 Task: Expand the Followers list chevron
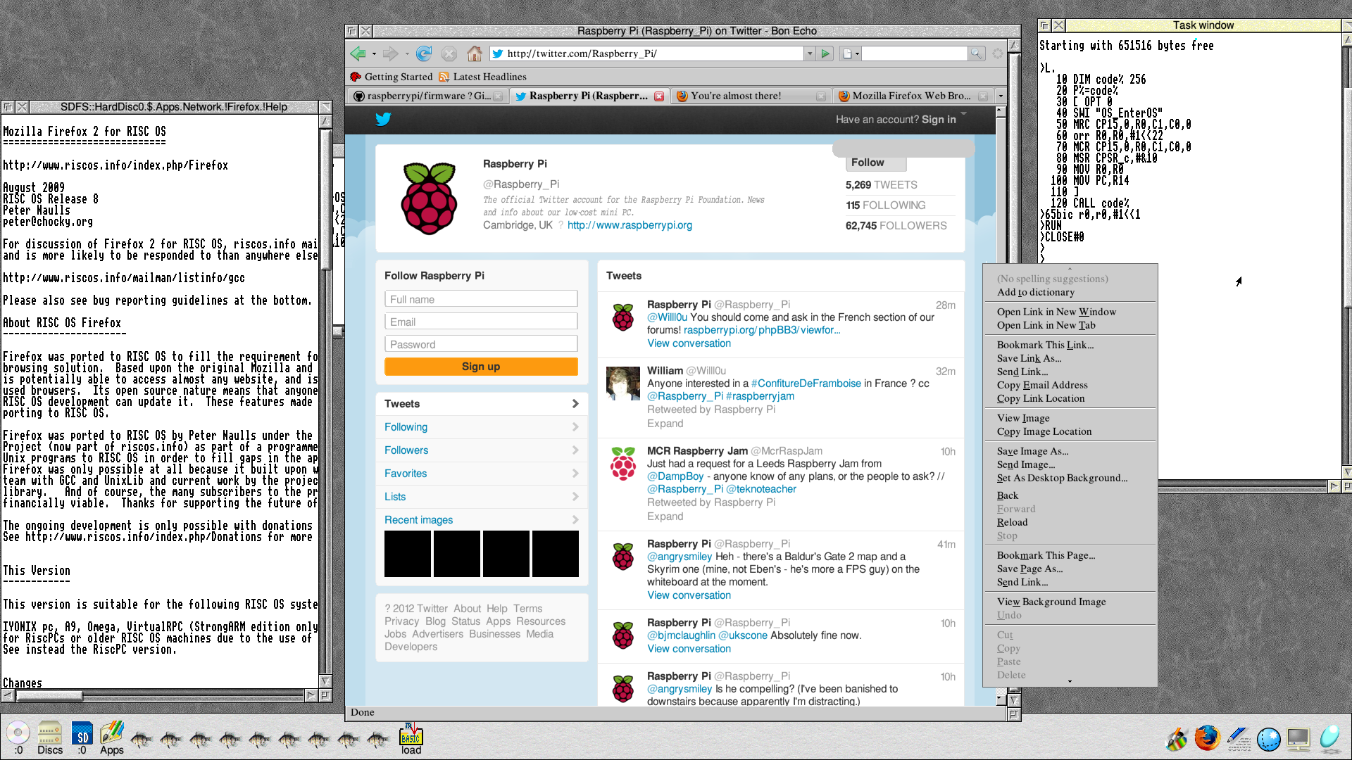[575, 450]
